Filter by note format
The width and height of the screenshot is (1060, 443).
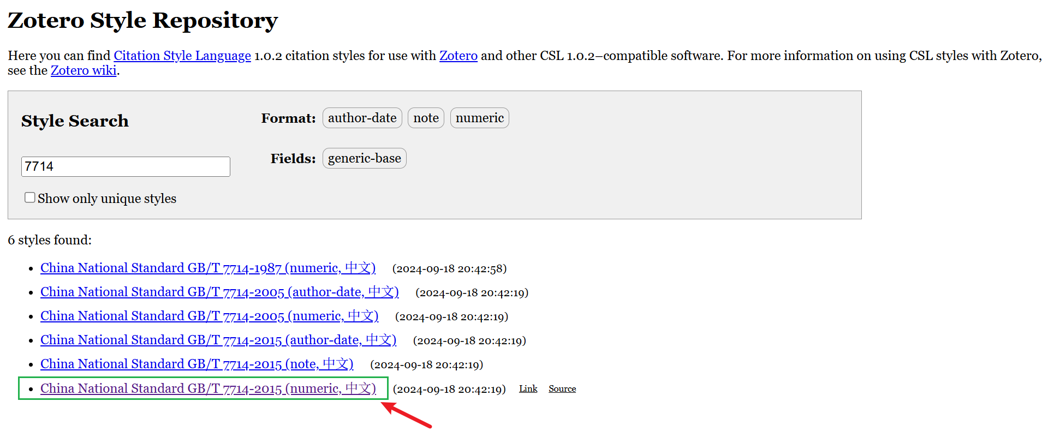426,118
